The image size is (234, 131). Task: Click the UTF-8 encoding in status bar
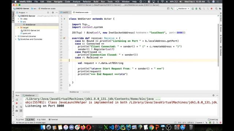(x=190, y=123)
